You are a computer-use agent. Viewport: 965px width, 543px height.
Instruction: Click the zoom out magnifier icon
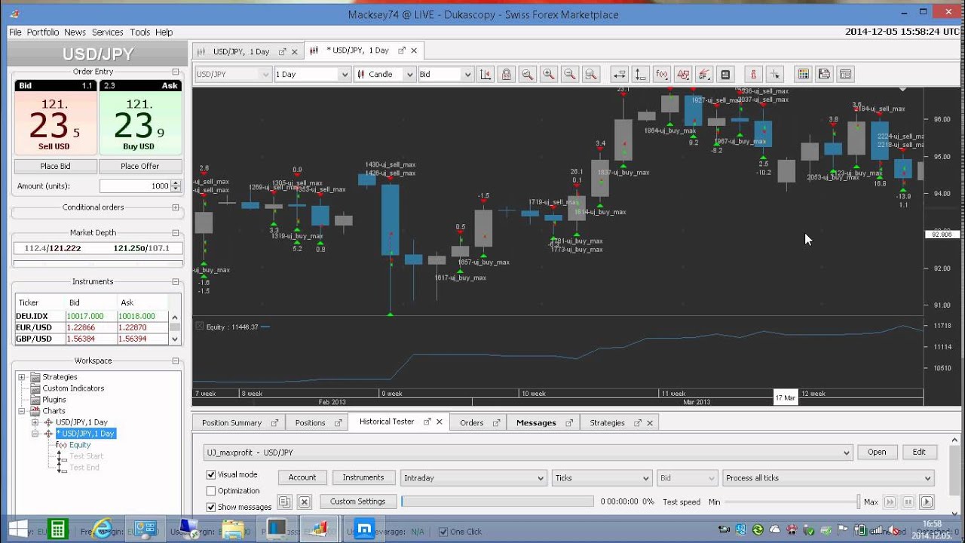(x=569, y=74)
